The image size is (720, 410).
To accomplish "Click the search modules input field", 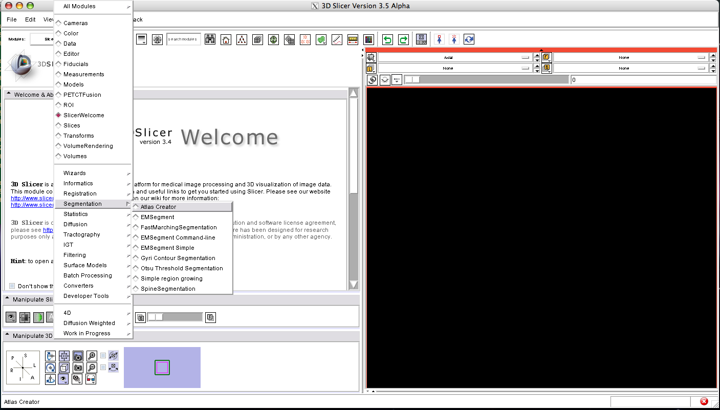I will (x=183, y=39).
